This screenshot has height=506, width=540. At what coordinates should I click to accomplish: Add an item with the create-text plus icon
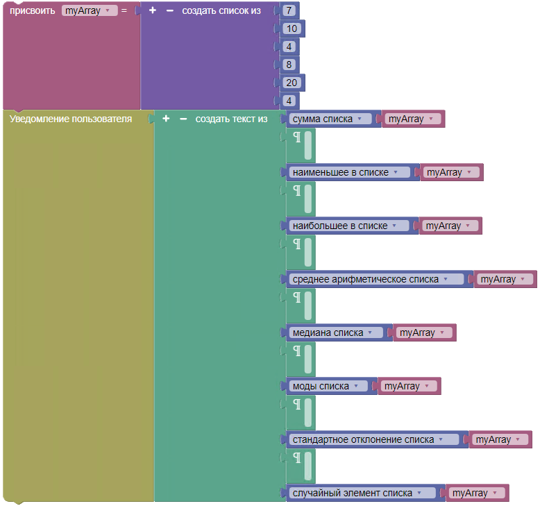coord(166,119)
